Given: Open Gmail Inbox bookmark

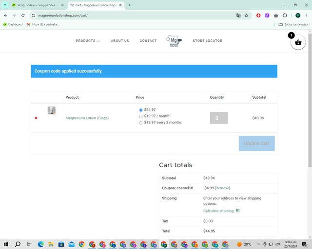Looking at the screenshot, I should (x=43, y=24).
